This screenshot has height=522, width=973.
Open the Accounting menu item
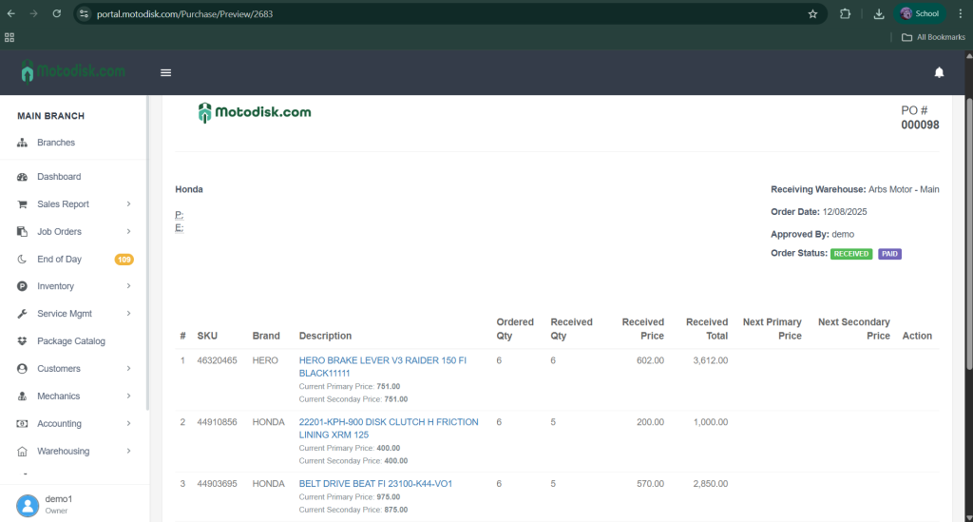[59, 424]
